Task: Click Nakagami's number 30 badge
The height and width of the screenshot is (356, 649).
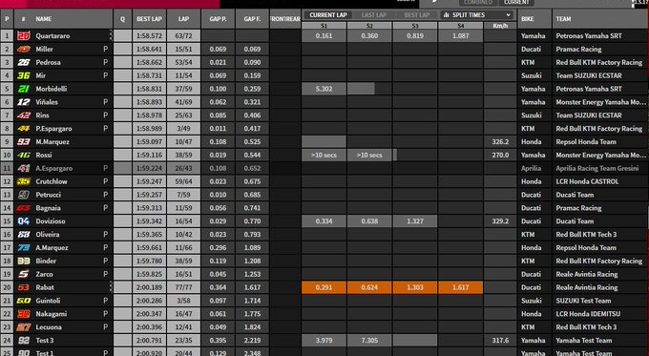Action: click(24, 314)
